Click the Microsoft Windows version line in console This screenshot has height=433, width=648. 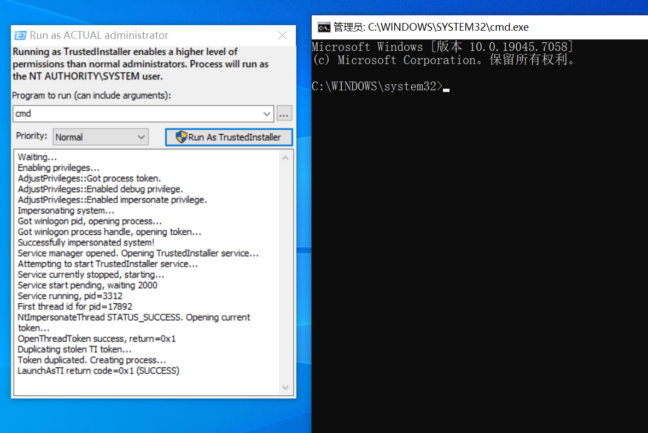click(442, 47)
